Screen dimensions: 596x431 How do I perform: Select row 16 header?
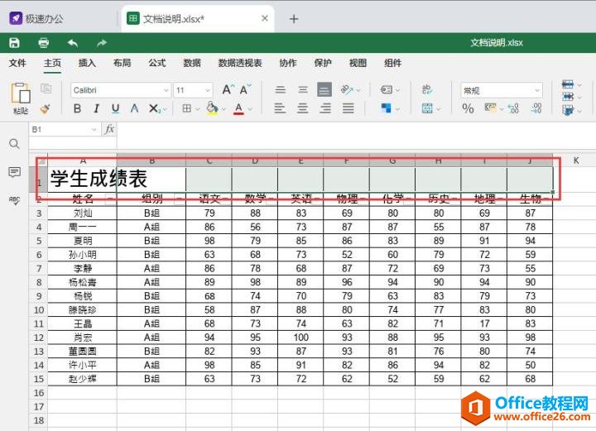click(x=38, y=393)
